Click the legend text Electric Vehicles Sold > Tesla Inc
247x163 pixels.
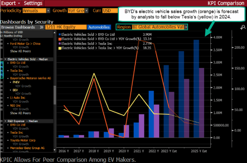point(87,44)
